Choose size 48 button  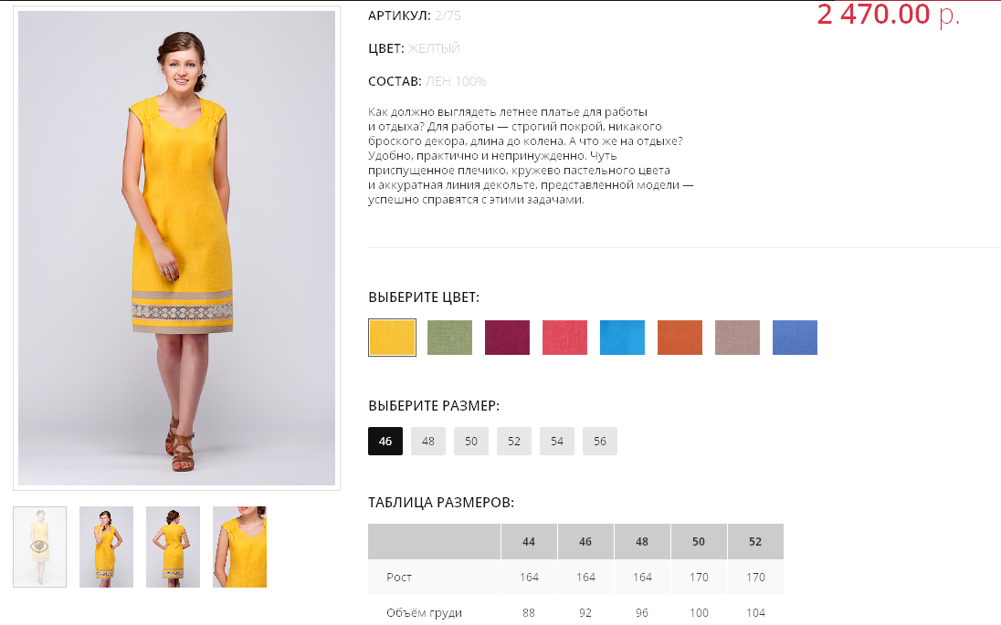pos(427,442)
